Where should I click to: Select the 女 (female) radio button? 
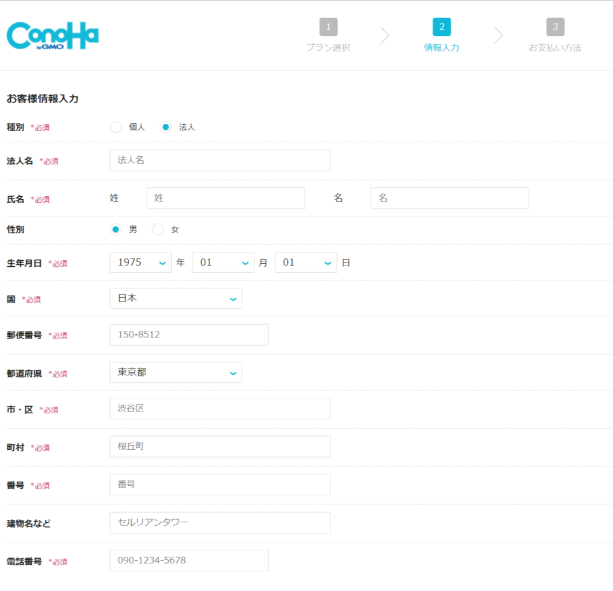(x=157, y=229)
